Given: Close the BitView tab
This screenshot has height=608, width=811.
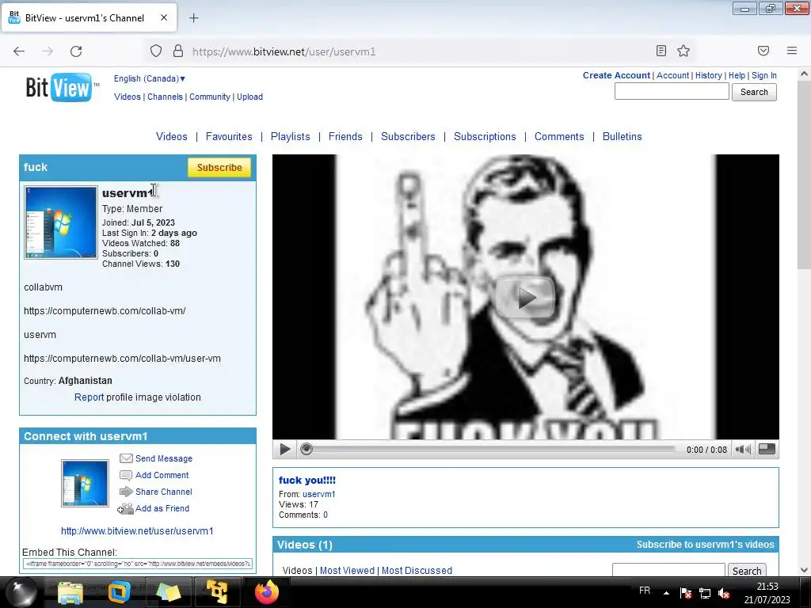Looking at the screenshot, I should tap(164, 17).
